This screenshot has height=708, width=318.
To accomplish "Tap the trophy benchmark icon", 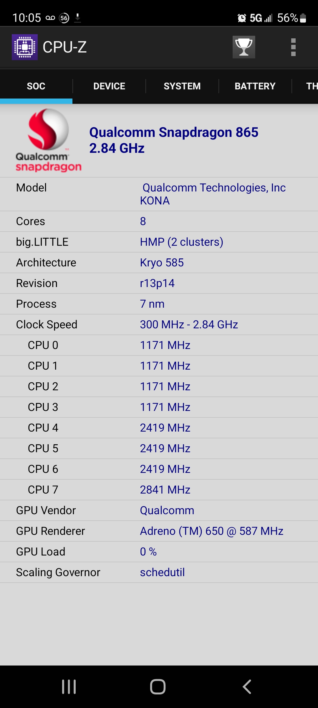I will (x=244, y=47).
